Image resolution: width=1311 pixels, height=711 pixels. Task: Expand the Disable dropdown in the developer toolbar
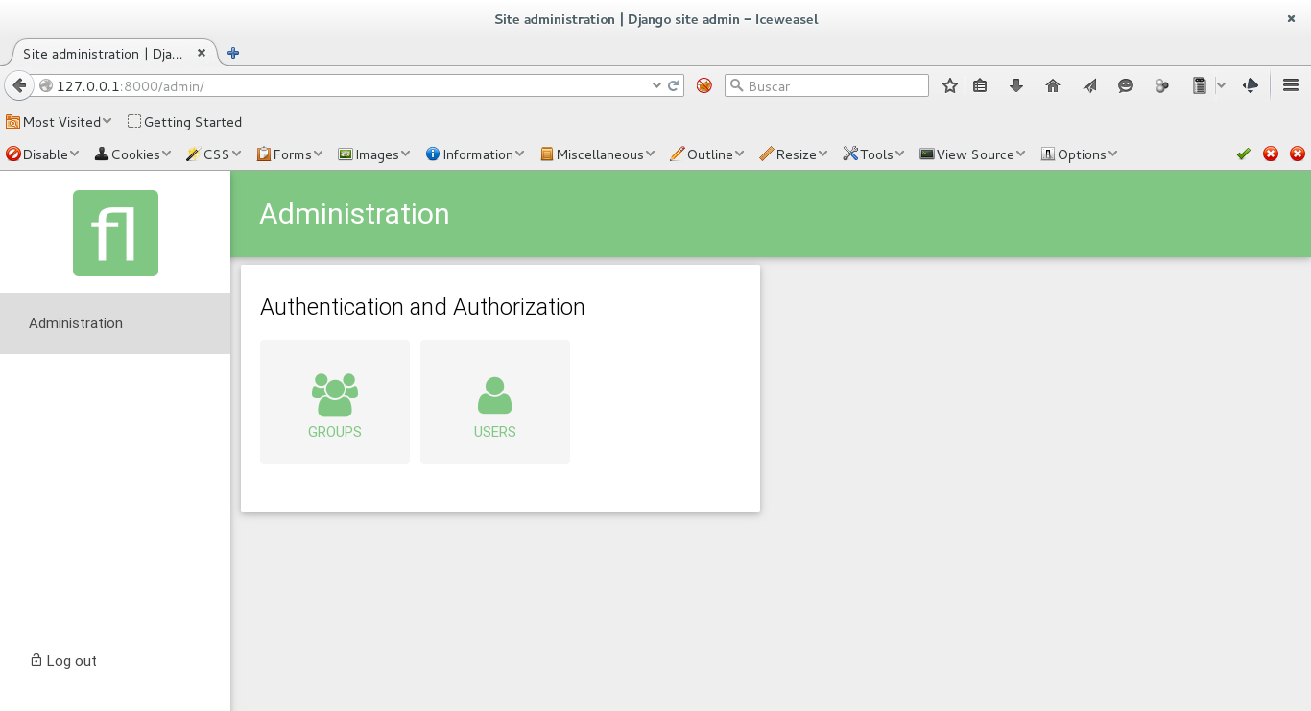tap(43, 154)
